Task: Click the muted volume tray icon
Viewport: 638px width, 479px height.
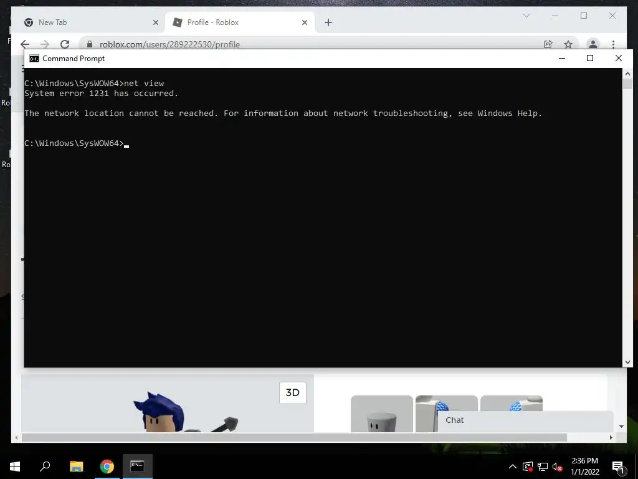Action: tap(557, 467)
